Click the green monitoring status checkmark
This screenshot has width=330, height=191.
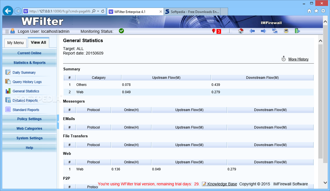121,31
